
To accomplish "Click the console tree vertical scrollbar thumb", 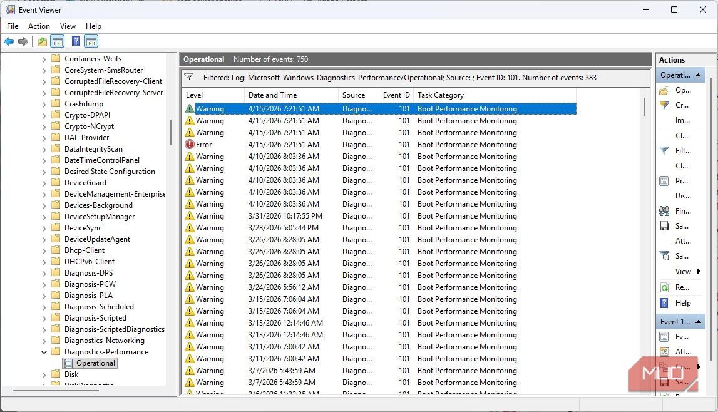I will 171,132.
